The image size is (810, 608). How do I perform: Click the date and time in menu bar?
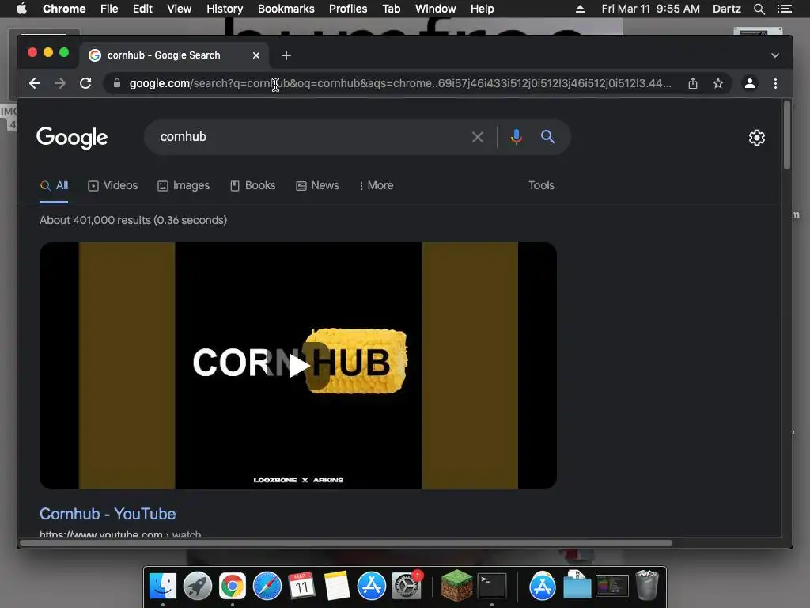pyautogui.click(x=650, y=9)
